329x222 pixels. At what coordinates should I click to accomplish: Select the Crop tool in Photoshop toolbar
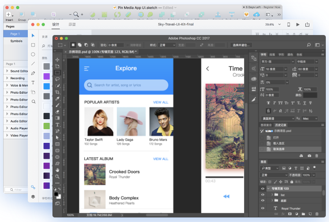[57, 92]
